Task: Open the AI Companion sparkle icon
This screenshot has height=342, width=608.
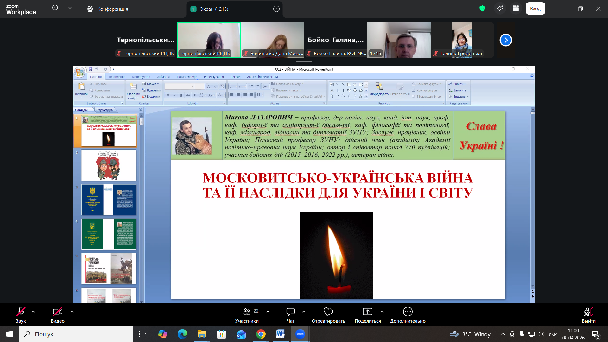Action: (x=500, y=9)
